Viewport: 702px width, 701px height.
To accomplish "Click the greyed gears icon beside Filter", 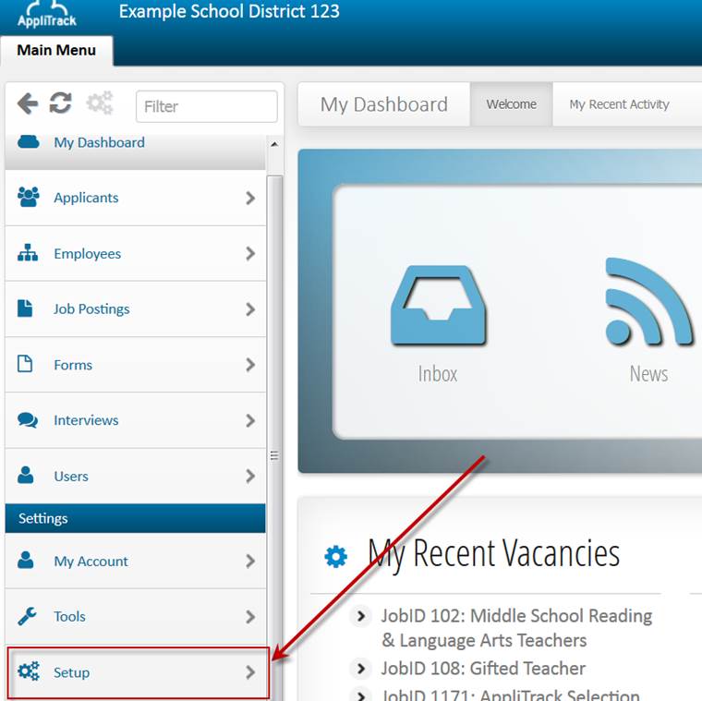I will tap(100, 103).
